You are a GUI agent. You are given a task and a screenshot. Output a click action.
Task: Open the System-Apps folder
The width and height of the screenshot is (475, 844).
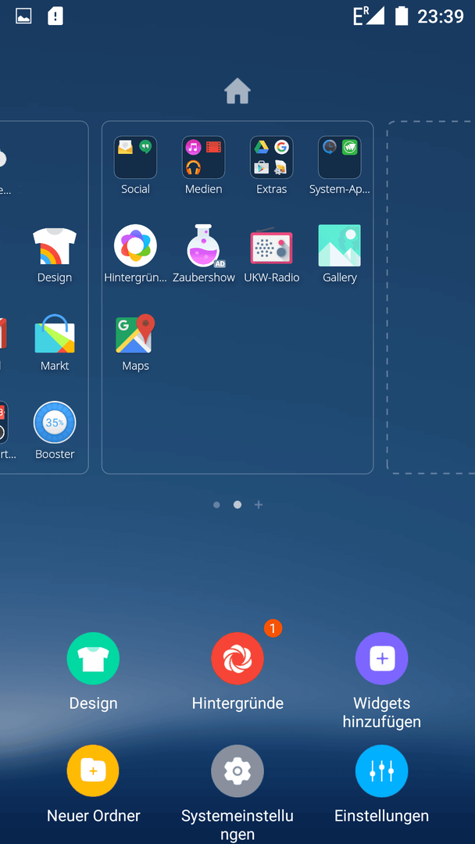(x=339, y=157)
